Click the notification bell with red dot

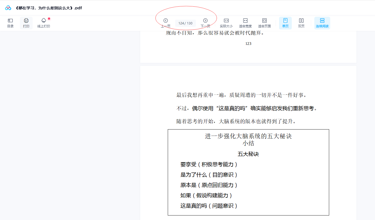(x=43, y=20)
